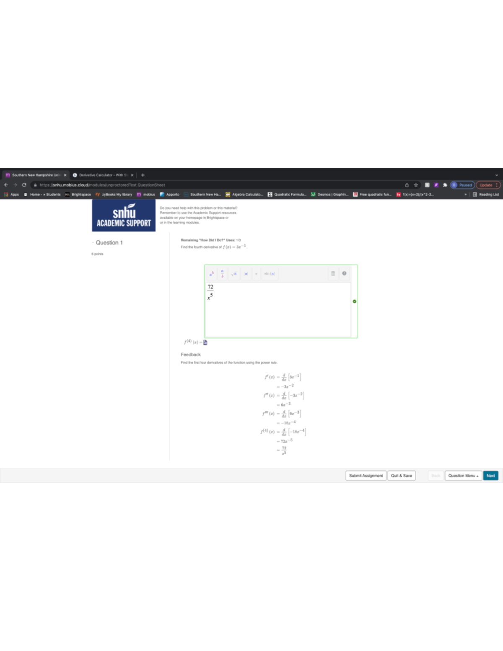
Task: Click the Submit Assignment button
Action: point(366,476)
